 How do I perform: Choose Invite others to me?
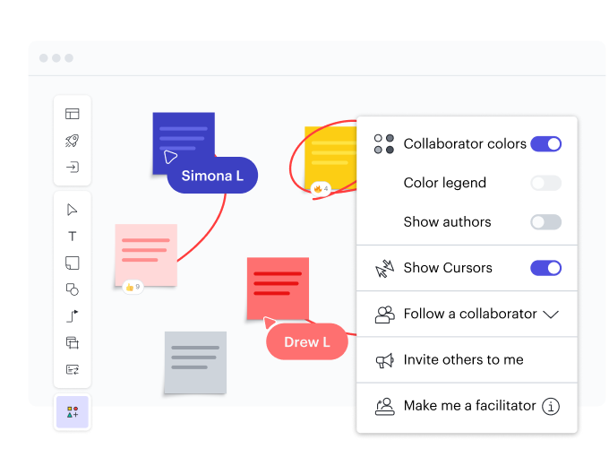point(463,360)
